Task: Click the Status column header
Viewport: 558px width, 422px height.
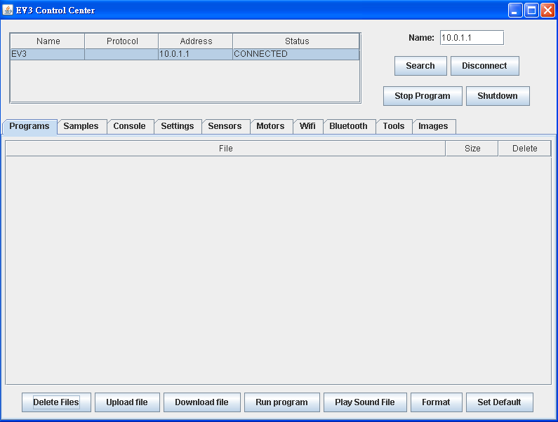Action: point(296,41)
